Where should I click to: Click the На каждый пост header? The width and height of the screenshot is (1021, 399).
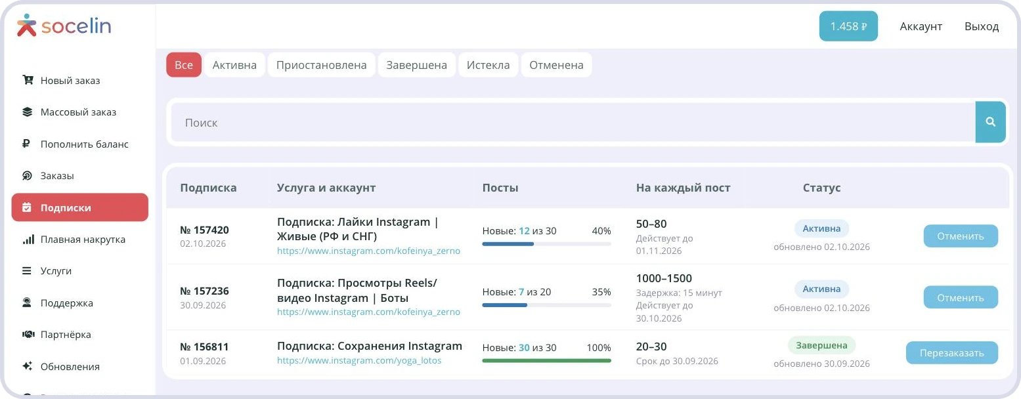pos(683,188)
